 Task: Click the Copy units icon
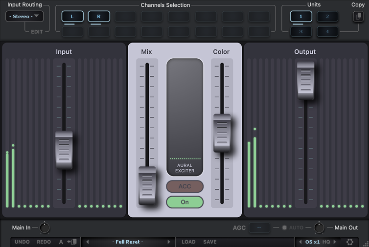coord(358,17)
